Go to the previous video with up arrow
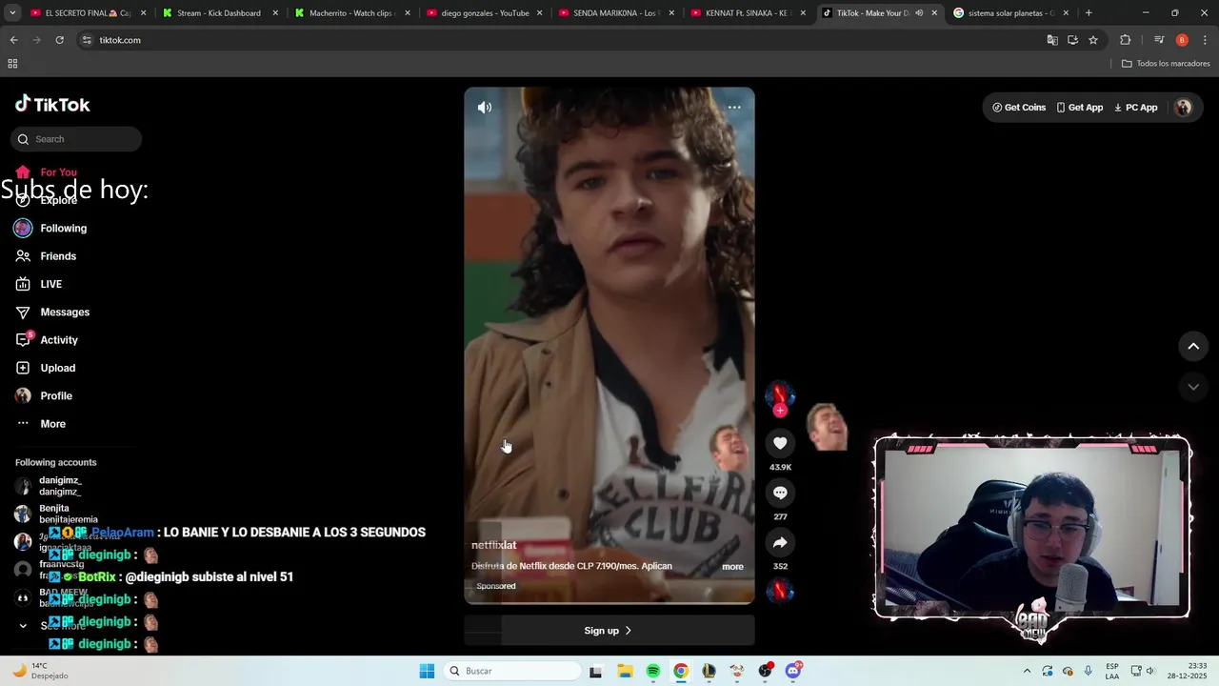Viewport: 1219px width, 686px height. click(1193, 347)
